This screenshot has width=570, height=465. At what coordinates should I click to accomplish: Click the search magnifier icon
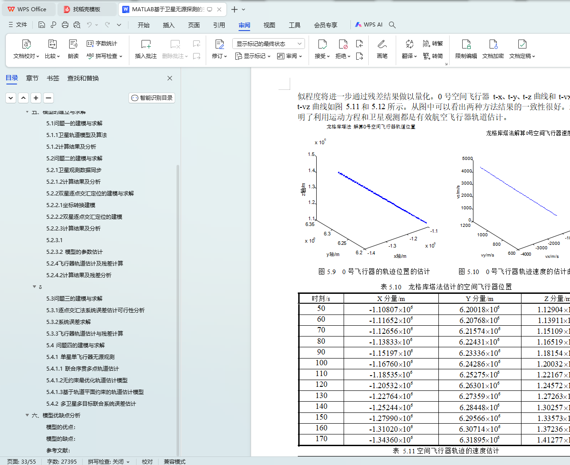click(x=392, y=25)
